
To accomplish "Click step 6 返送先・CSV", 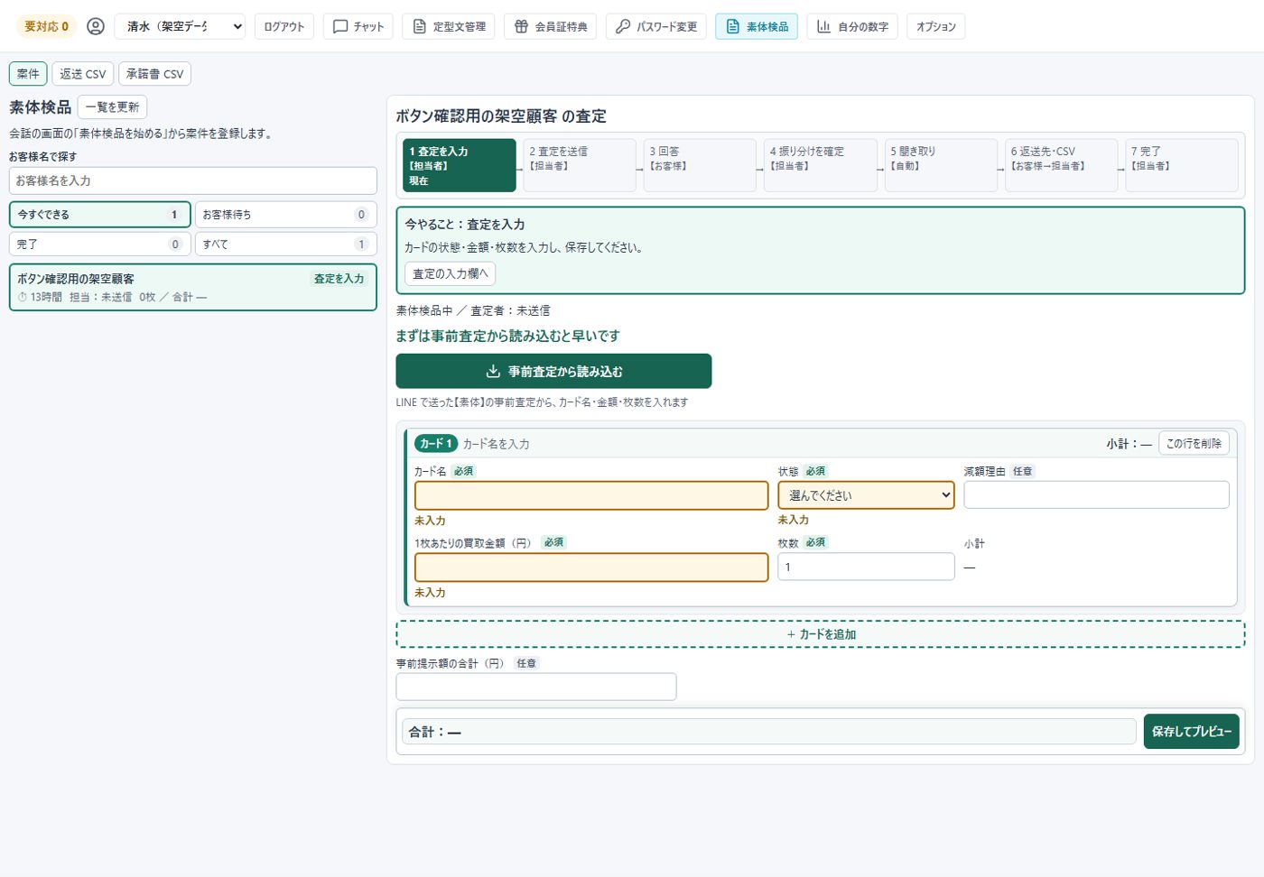I will click(1061, 165).
